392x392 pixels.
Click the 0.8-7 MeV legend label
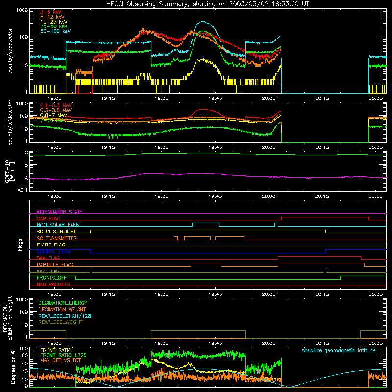click(x=53, y=115)
